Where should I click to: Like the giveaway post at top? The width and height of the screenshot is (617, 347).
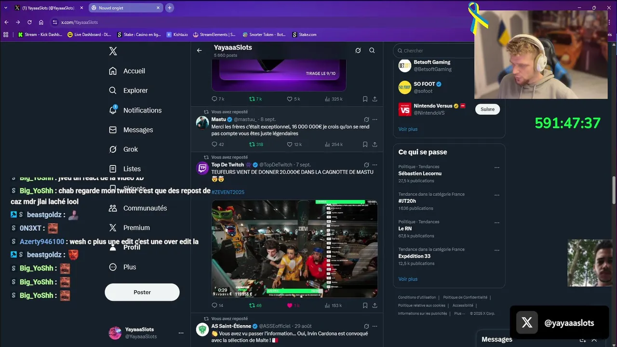pos(293,99)
